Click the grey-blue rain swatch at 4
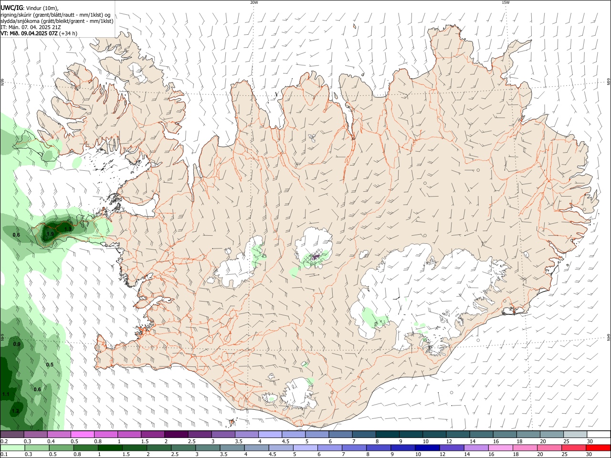 coord(256,448)
